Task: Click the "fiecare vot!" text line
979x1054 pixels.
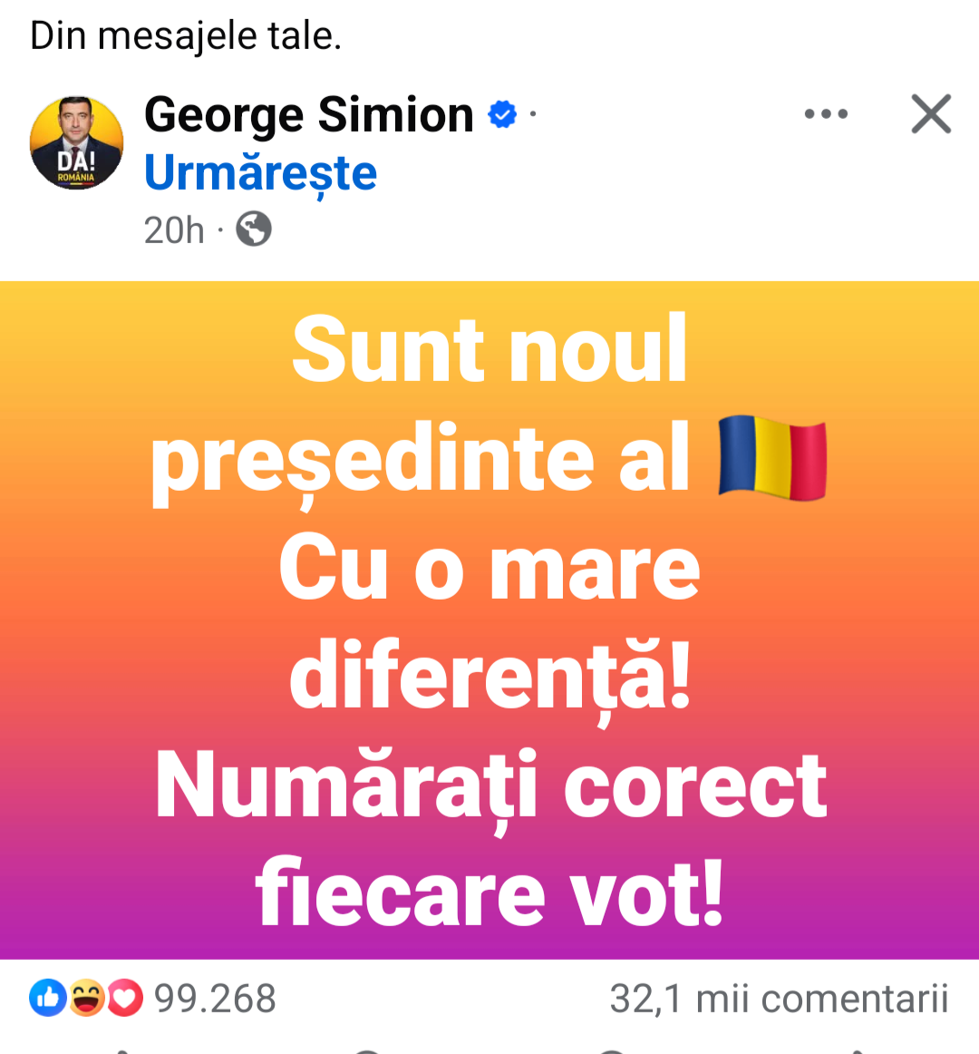Action: click(489, 895)
